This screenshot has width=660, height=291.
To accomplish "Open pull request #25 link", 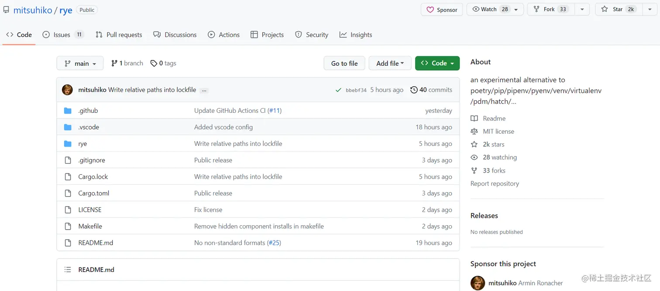I will point(274,243).
